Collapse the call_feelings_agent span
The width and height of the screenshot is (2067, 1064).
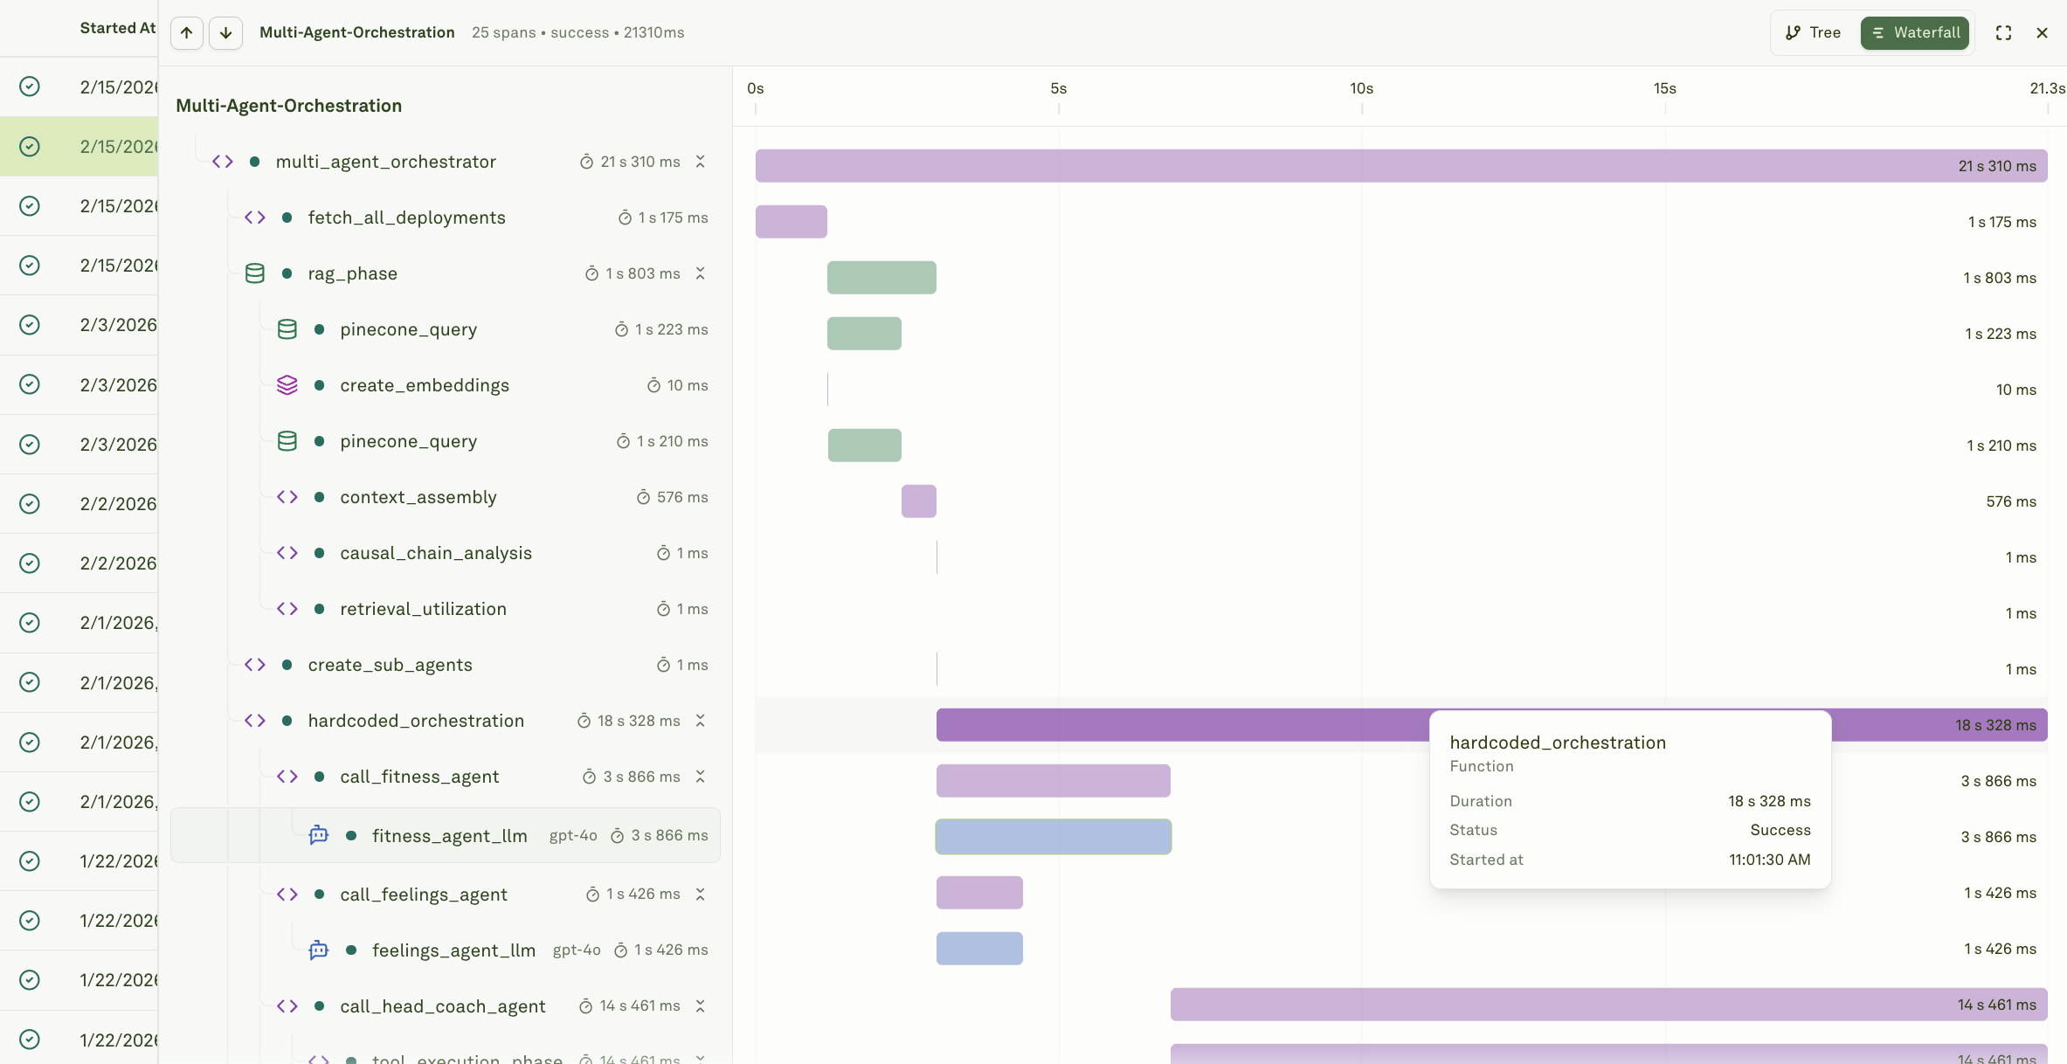pyautogui.click(x=701, y=894)
